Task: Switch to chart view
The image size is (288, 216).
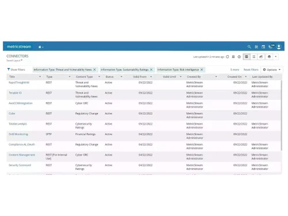Action: click(261, 56)
